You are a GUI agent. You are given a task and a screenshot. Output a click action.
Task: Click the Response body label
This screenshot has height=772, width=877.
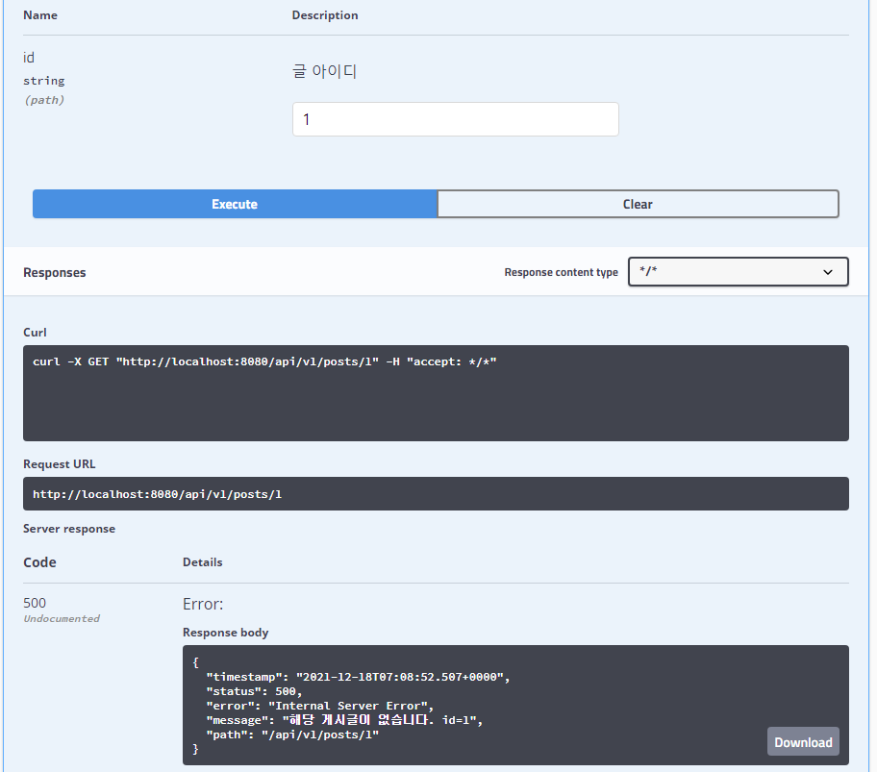(x=225, y=633)
